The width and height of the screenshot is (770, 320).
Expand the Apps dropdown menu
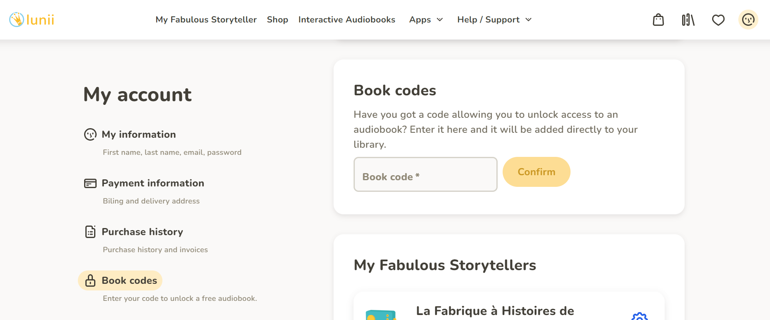point(426,20)
